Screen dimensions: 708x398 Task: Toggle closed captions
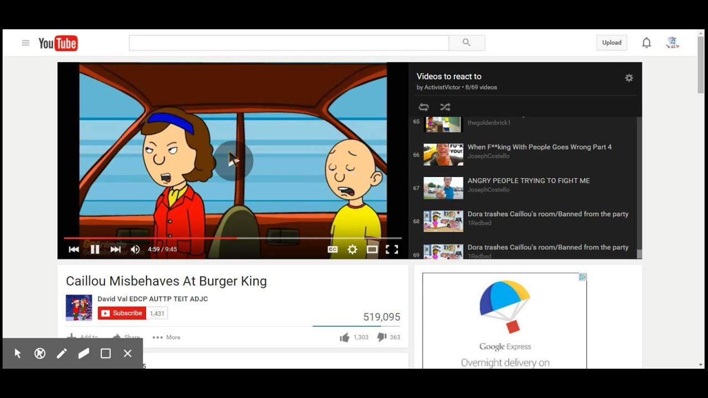pos(332,249)
